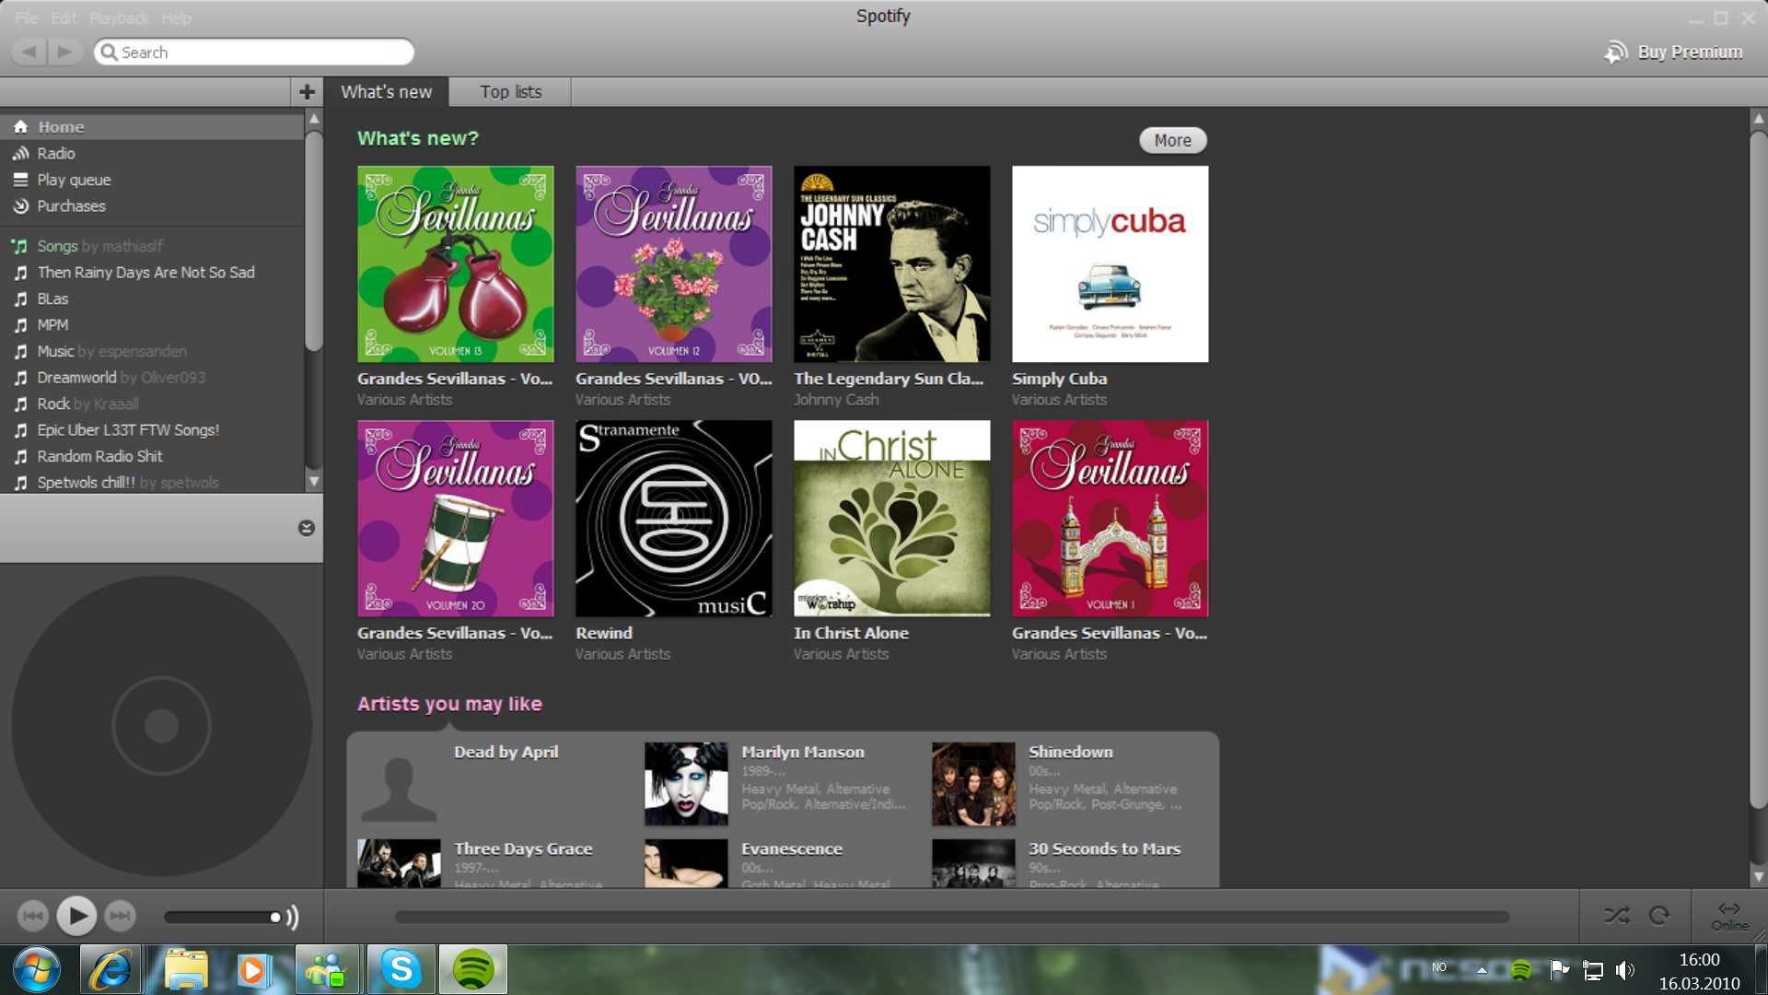Select the 'Songs by mathiaslf' playlist
The image size is (1768, 995).
click(152, 246)
